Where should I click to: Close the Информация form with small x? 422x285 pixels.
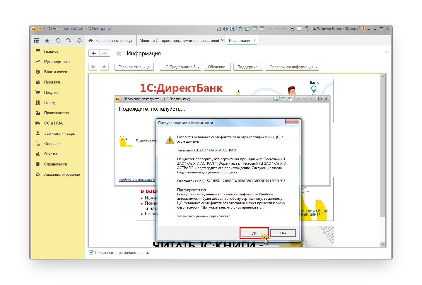[386, 52]
